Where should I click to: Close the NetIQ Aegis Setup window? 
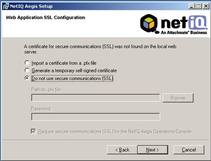[206, 6]
